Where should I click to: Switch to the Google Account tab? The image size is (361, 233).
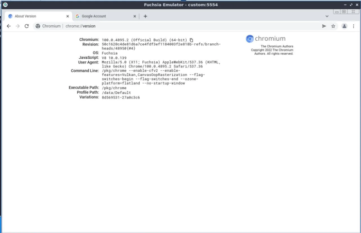click(x=106, y=16)
